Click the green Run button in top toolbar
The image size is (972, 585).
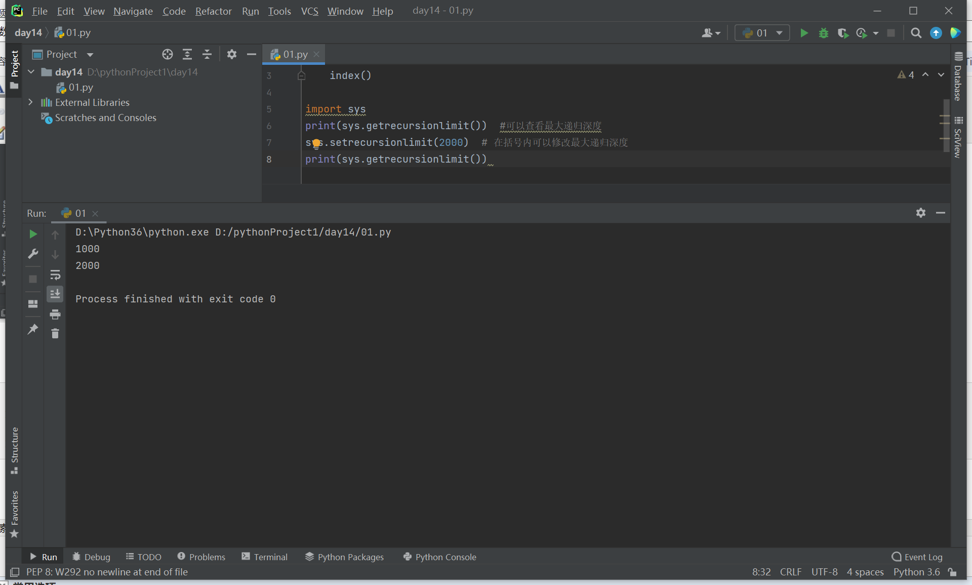click(x=803, y=33)
